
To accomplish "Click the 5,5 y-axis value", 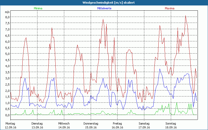I will [7, 48].
